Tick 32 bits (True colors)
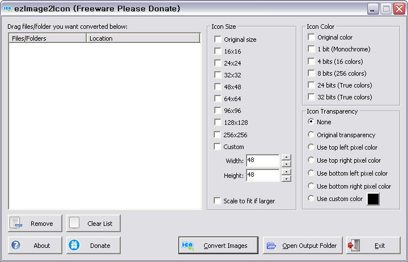The image size is (408, 262). 311,97
